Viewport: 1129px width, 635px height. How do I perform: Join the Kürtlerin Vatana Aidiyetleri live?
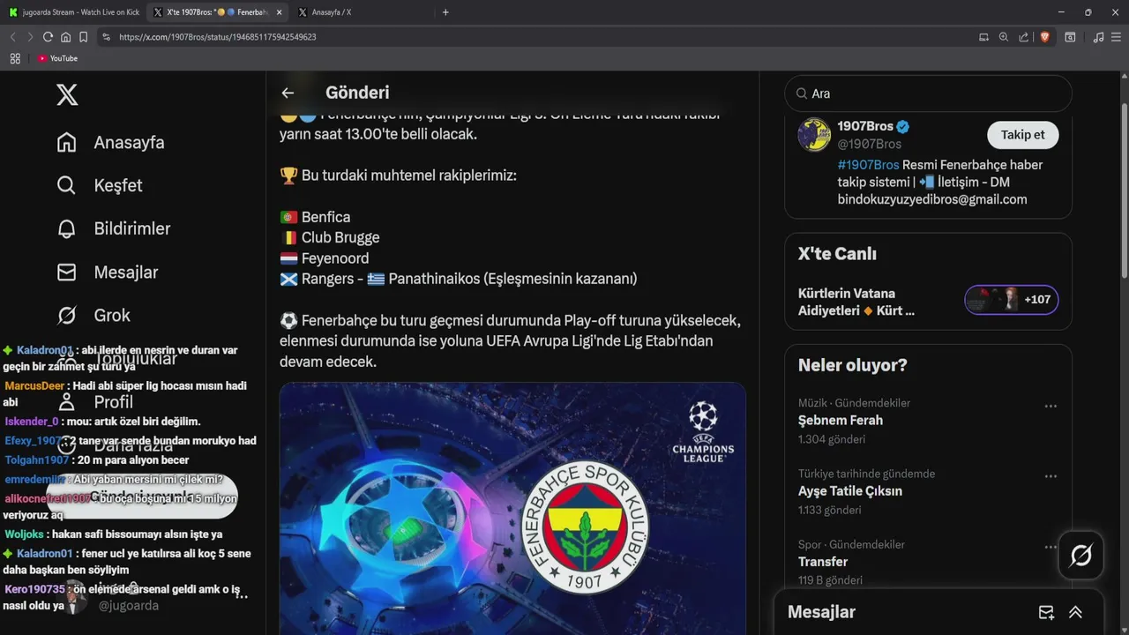[x=928, y=302]
